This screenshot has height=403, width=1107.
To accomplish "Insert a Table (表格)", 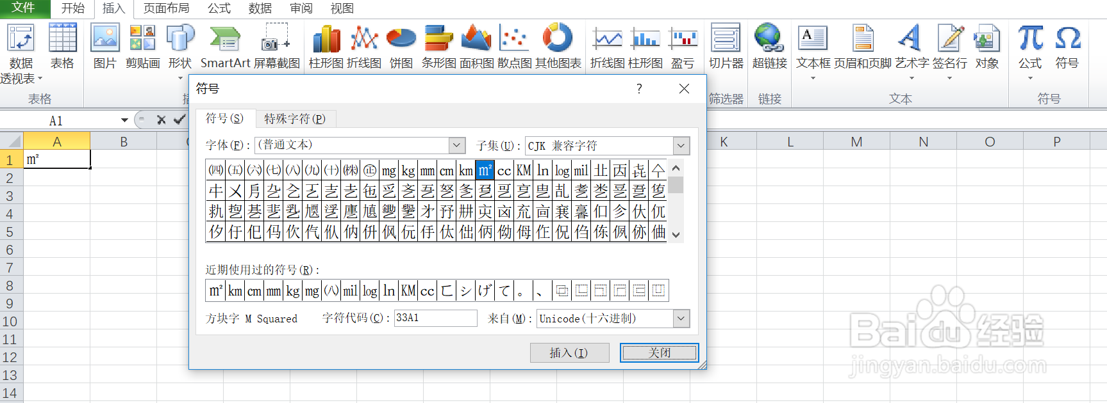I will pos(62,46).
